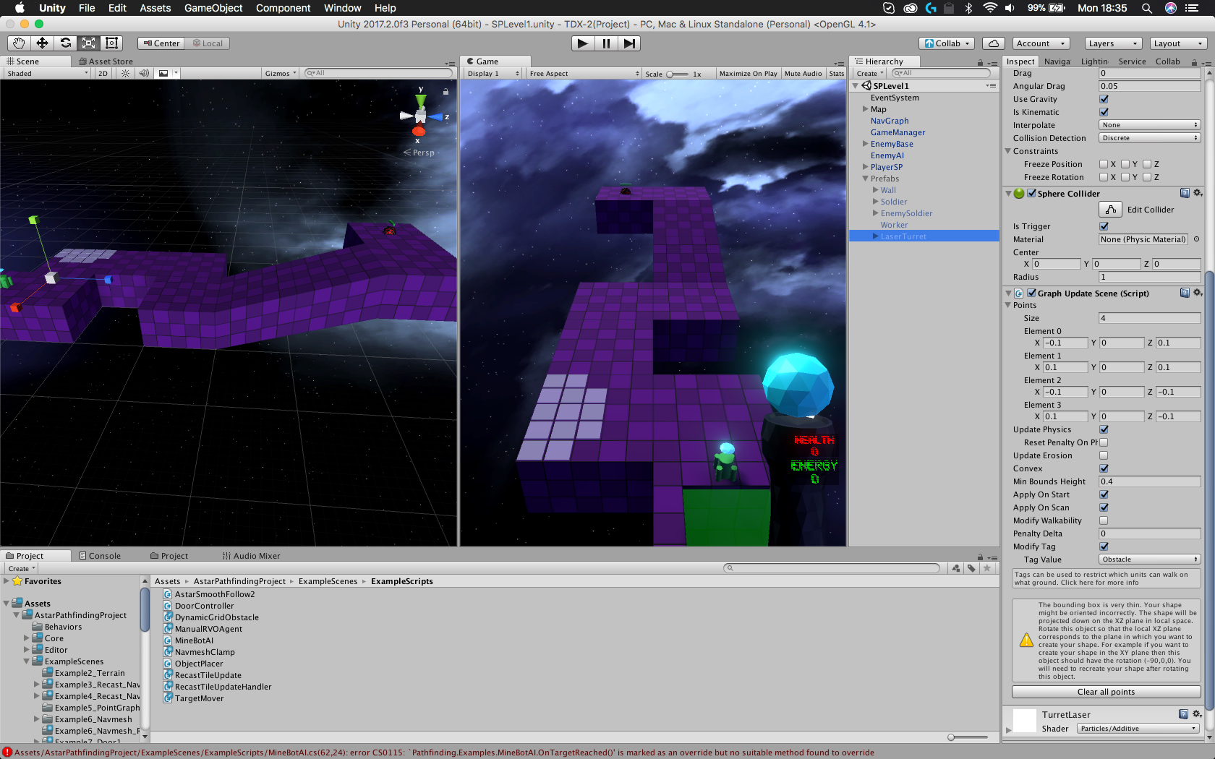Toggle scene audio speaker icon
Image resolution: width=1215 pixels, height=759 pixels.
click(x=144, y=73)
